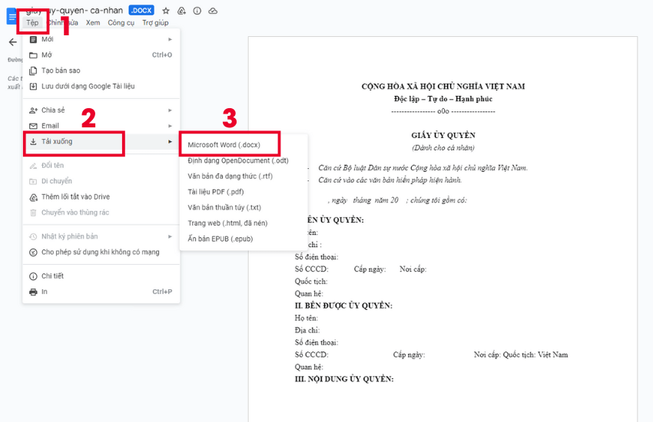Image resolution: width=653 pixels, height=422 pixels.
Task: Download as Định dạng OpenDocument (.odt)
Action: (x=244, y=160)
